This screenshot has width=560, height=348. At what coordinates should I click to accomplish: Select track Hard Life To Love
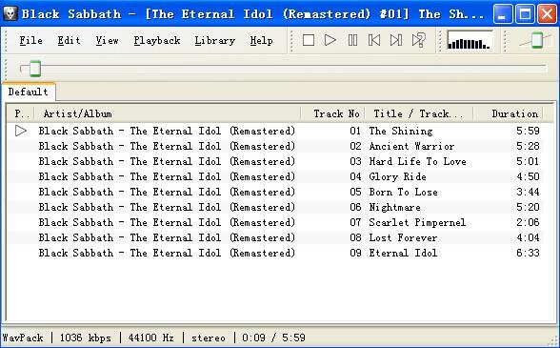[x=417, y=162]
